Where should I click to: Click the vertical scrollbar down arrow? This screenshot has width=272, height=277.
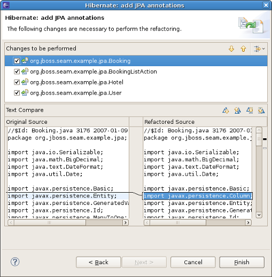tap(259, 215)
